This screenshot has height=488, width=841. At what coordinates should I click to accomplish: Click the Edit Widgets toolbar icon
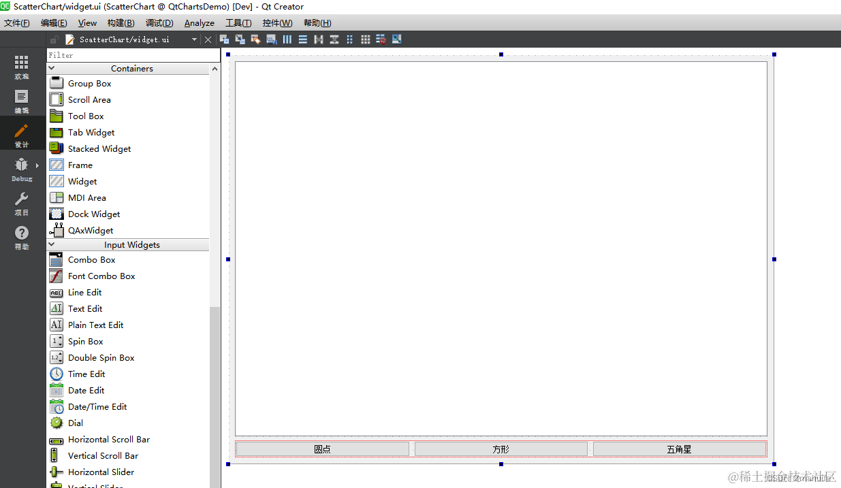[224, 39]
